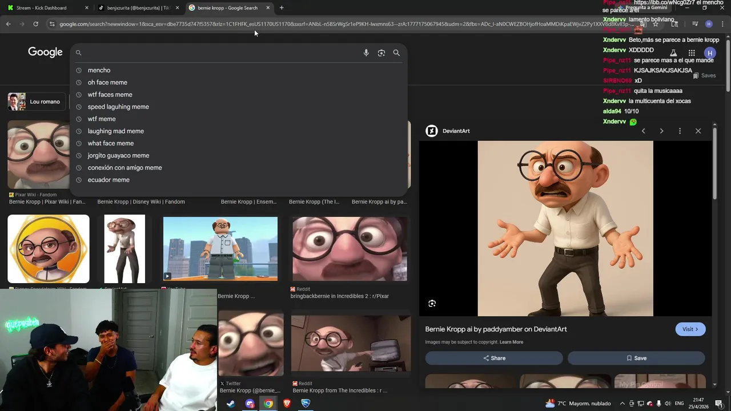
Task: Open standing Bernie Kropp figure thumbnail
Action: 124,249
